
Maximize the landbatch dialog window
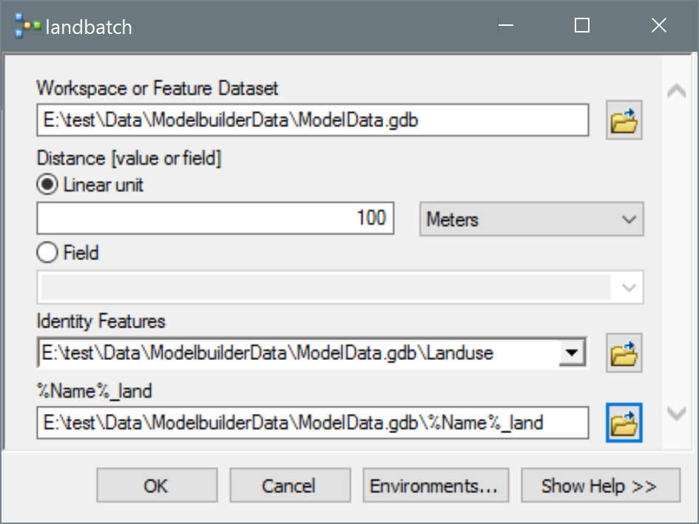click(582, 27)
